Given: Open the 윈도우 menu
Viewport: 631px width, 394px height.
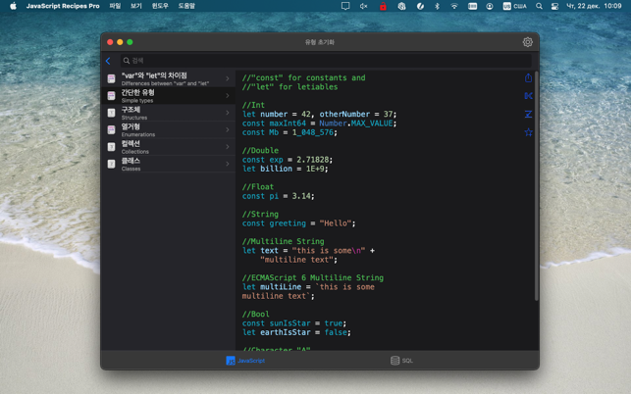Looking at the screenshot, I should 159,6.
